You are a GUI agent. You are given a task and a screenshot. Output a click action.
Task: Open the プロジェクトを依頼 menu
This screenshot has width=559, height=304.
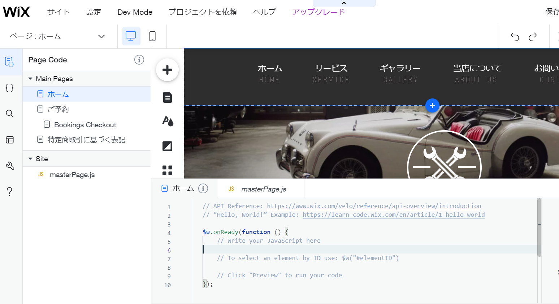(203, 12)
